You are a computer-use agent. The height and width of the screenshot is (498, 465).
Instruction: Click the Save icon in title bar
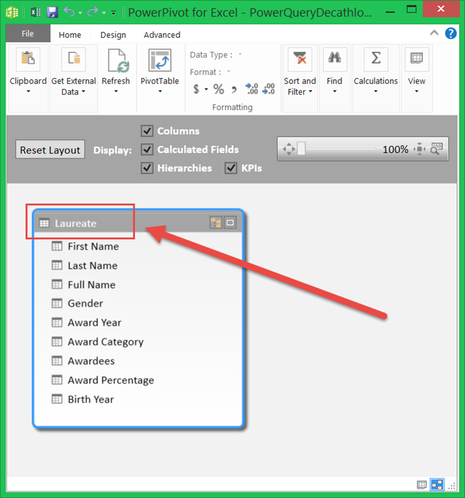coord(52,12)
